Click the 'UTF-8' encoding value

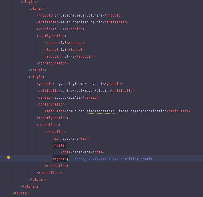point(70,56)
